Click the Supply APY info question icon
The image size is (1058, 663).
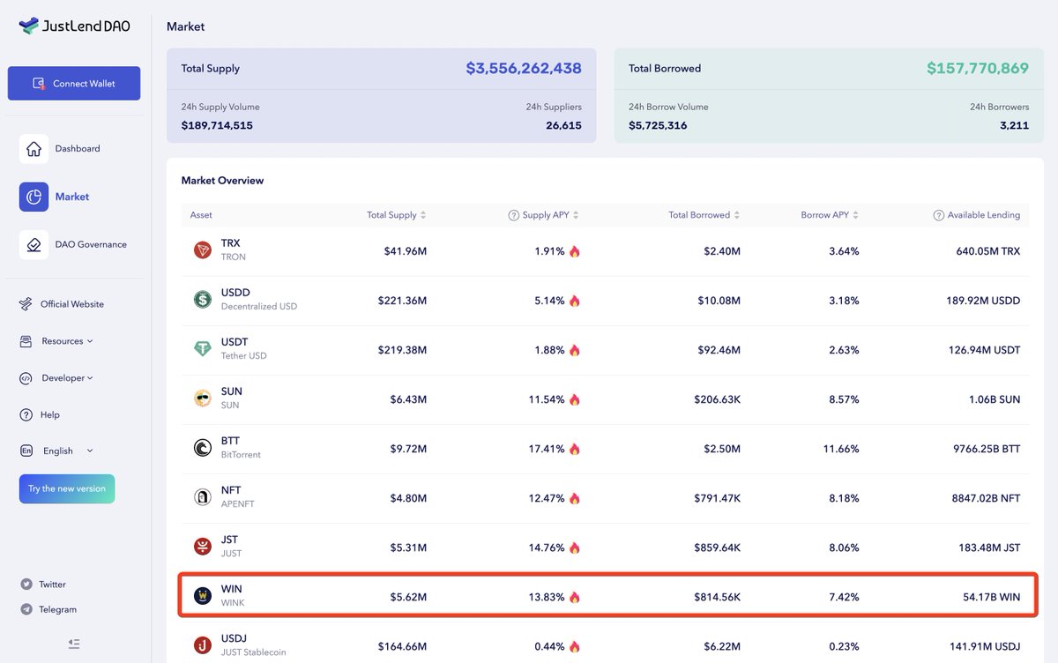click(513, 215)
